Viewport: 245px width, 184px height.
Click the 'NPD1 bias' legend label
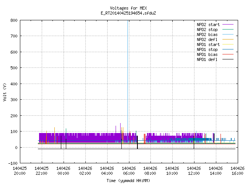207,54
